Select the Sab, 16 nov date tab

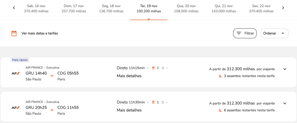click(36, 8)
